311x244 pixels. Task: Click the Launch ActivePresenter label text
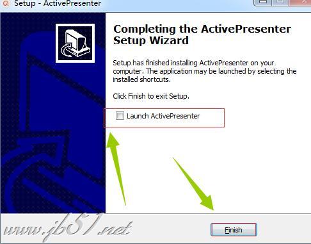[x=163, y=116]
